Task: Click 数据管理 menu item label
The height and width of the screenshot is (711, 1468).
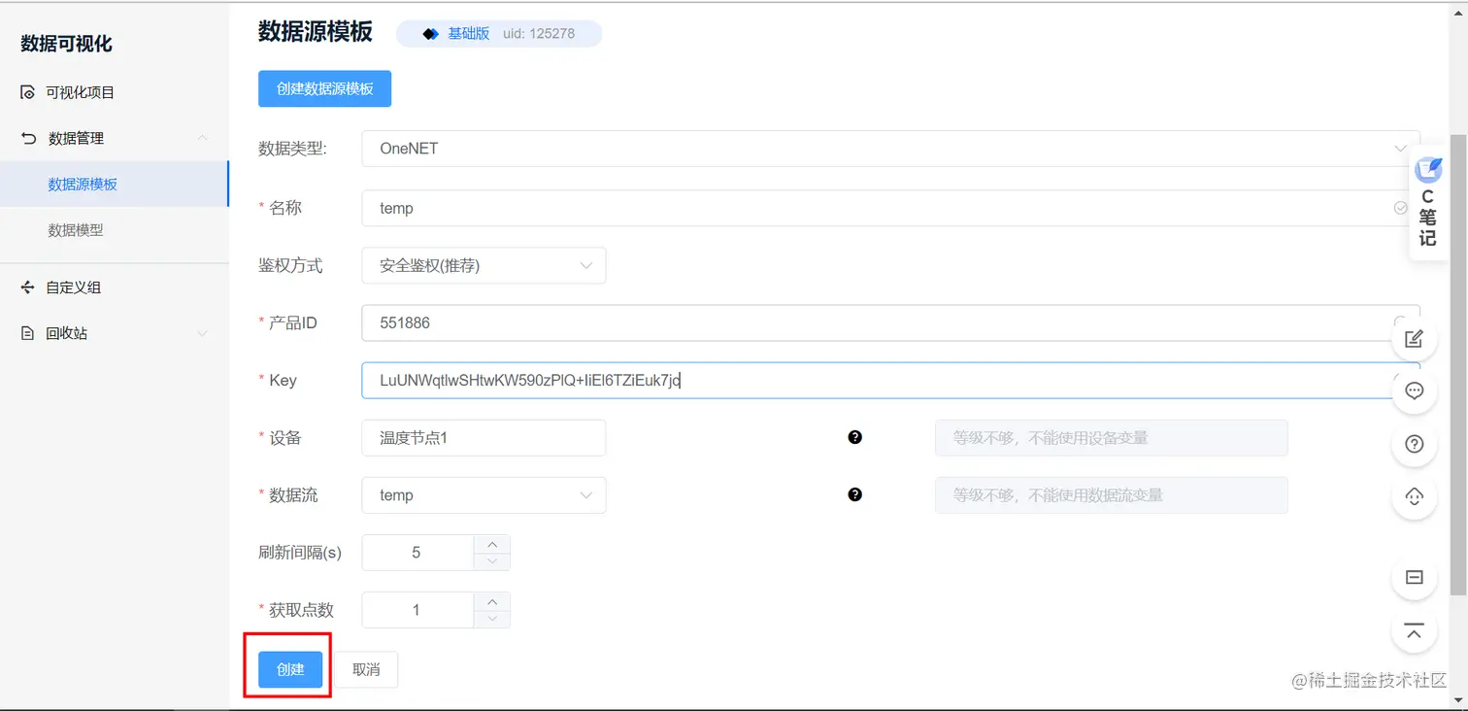Action: [x=76, y=138]
